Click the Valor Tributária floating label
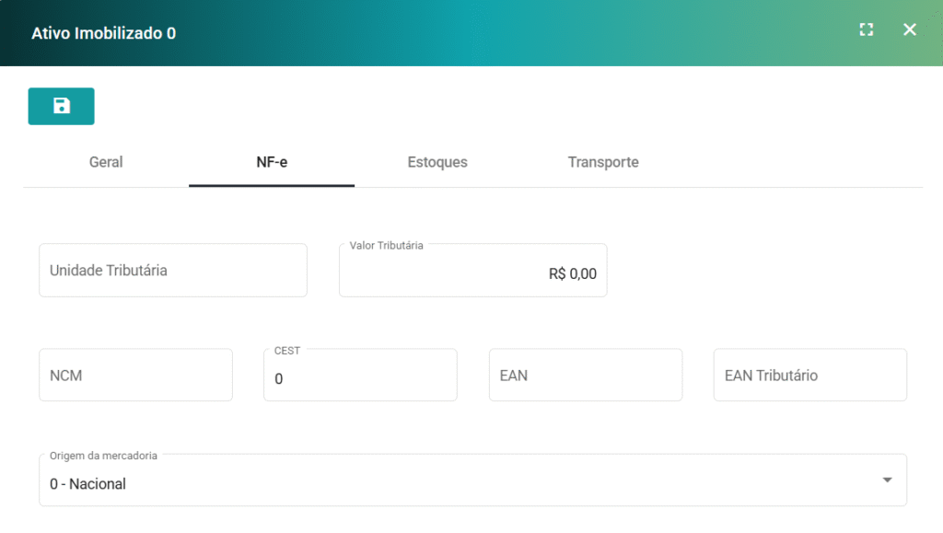This screenshot has height=533, width=943. tap(387, 246)
